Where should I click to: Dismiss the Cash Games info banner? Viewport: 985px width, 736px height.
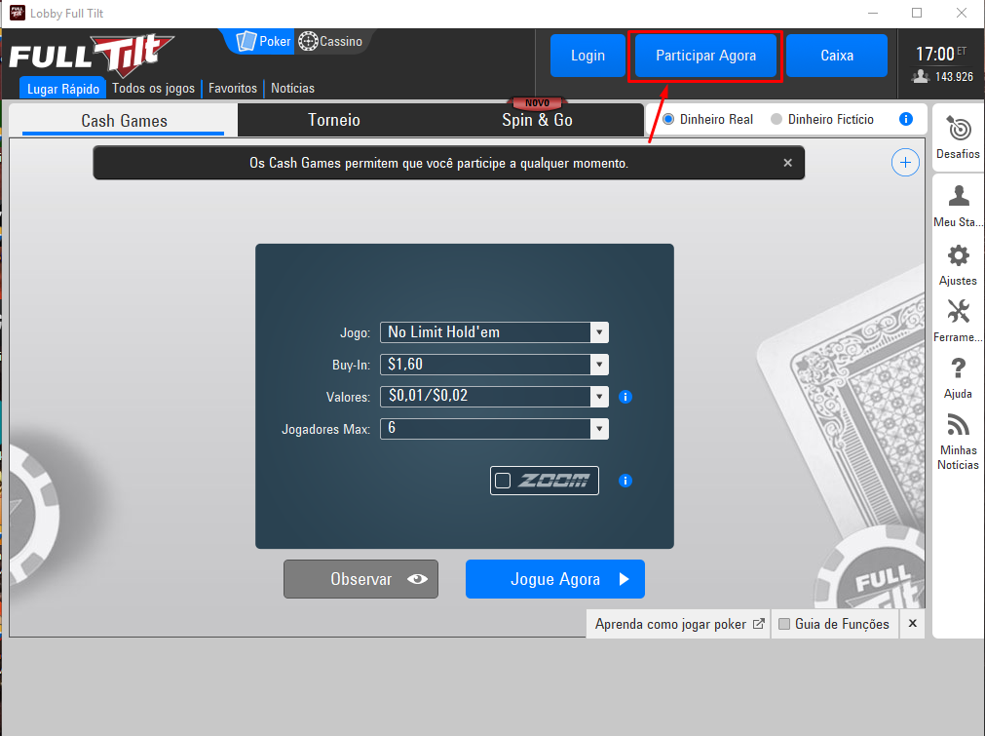pos(788,163)
